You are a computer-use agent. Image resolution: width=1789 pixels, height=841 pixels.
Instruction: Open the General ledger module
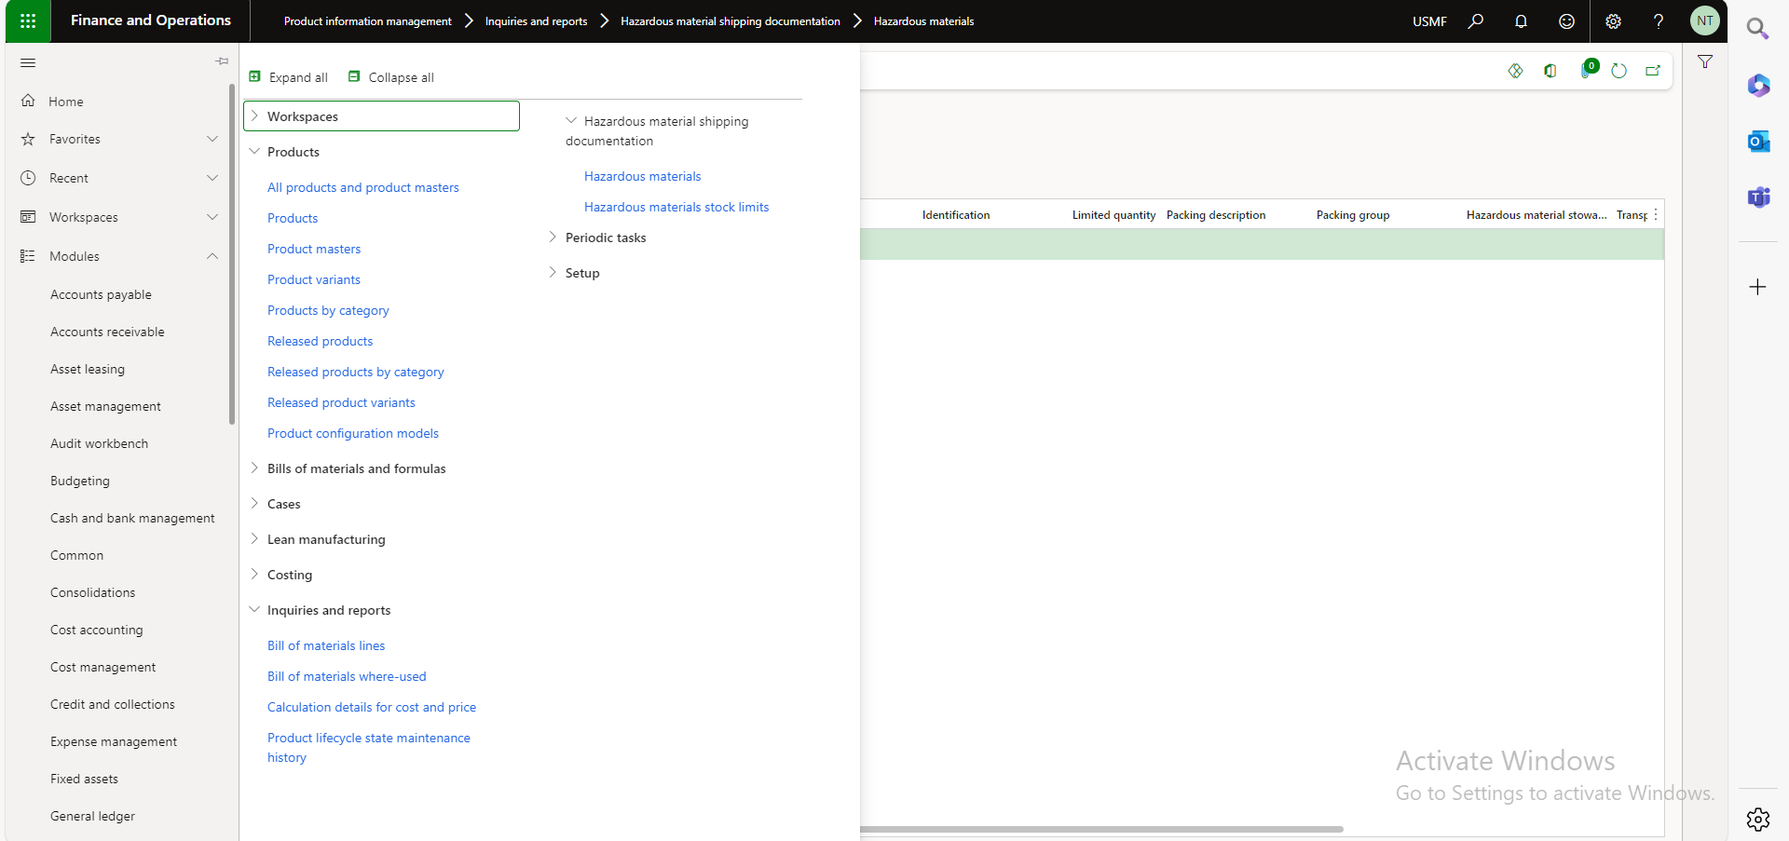(x=92, y=816)
